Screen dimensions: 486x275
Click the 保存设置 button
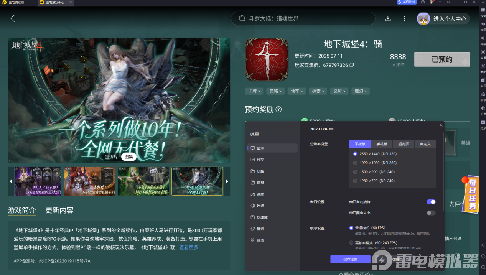coord(350,259)
